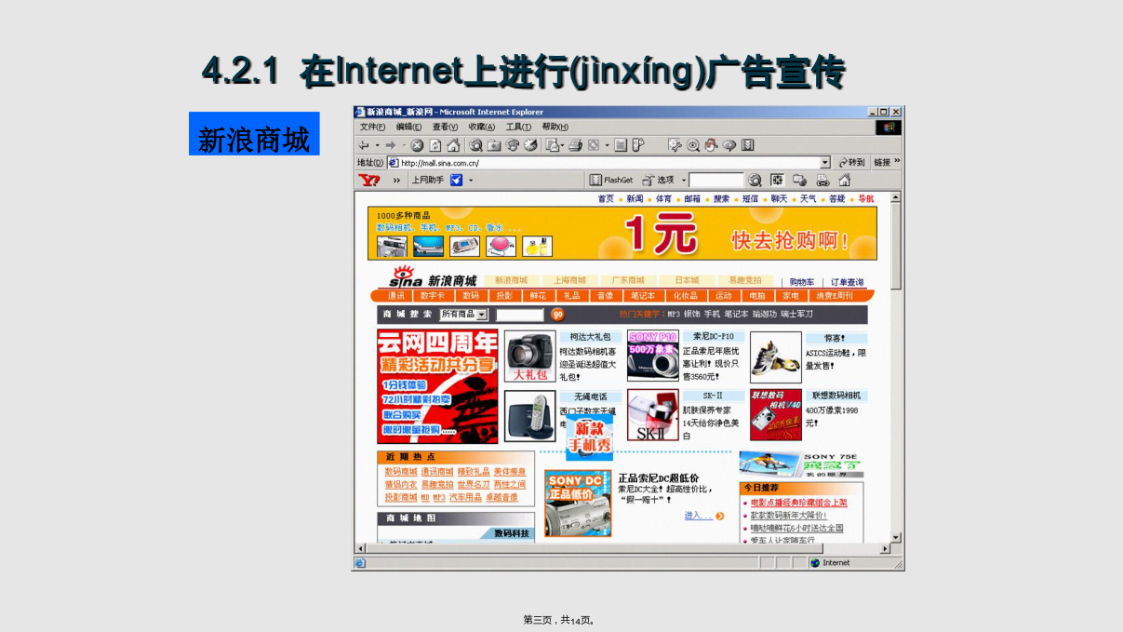Viewport: 1123px width, 632px height.
Task: Open the 查看(V) menu
Action: tap(445, 127)
